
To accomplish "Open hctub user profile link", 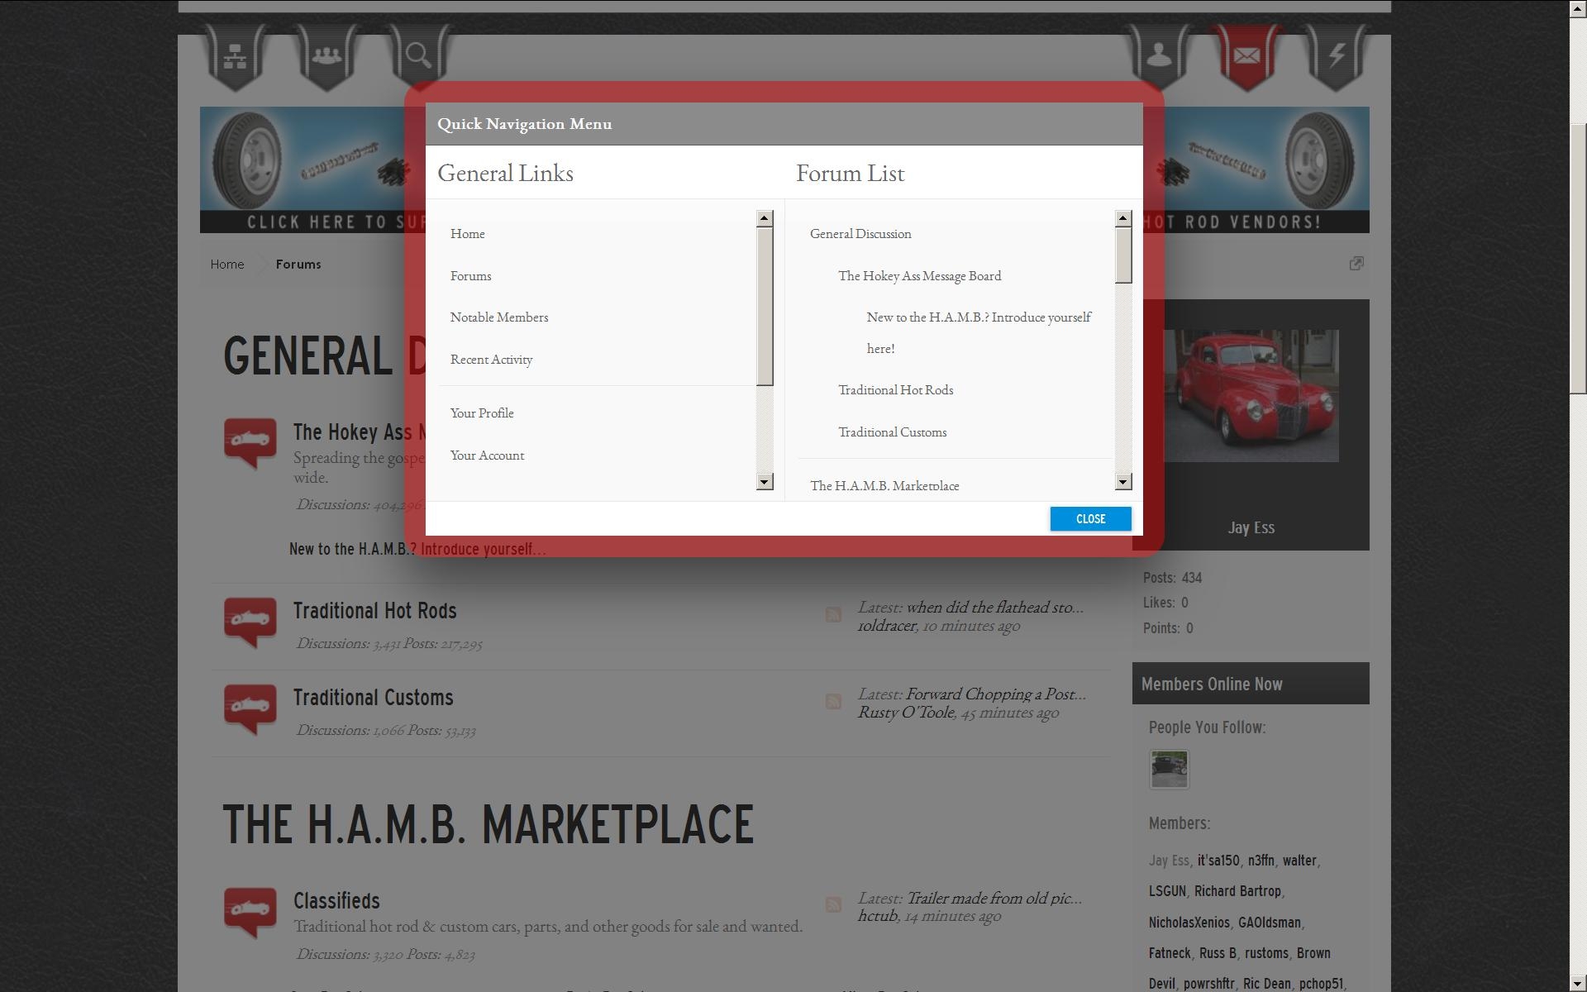I will [x=877, y=916].
